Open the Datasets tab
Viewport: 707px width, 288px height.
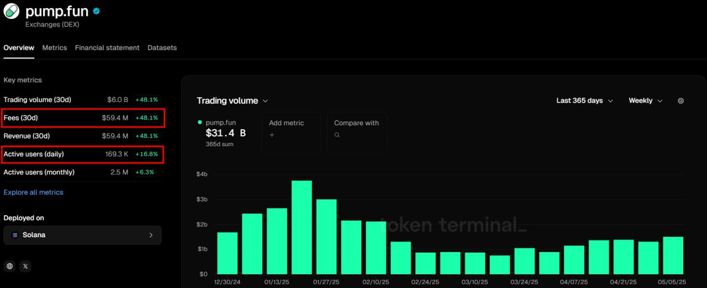(162, 48)
